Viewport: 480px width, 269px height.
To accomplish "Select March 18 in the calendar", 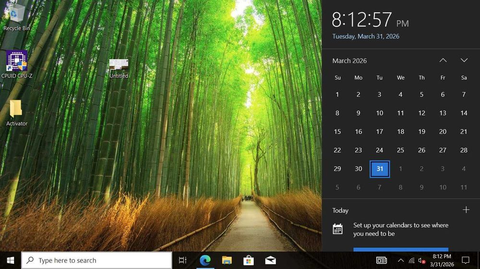I will coord(401,132).
